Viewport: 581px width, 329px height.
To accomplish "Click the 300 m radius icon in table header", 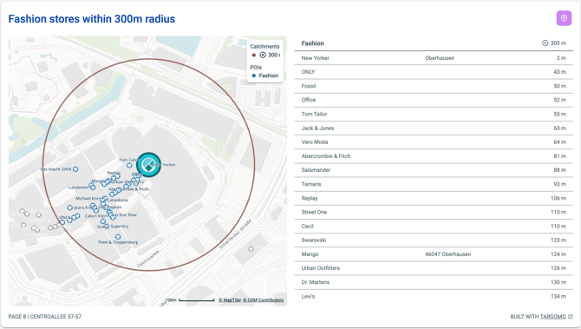I will point(545,43).
